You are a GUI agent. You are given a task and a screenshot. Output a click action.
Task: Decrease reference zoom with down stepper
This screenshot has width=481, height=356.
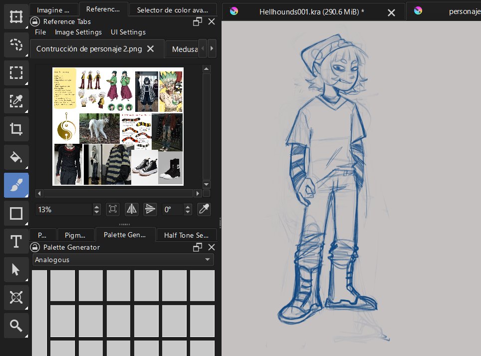pos(97,212)
